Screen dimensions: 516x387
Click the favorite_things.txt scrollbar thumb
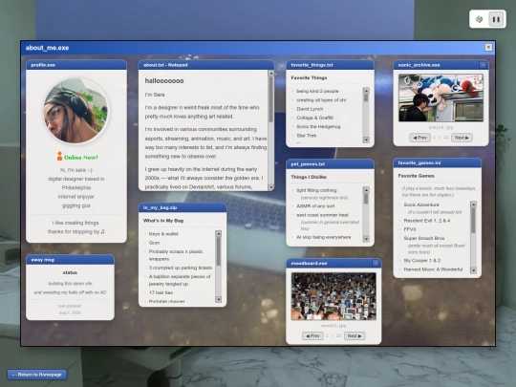pos(366,97)
